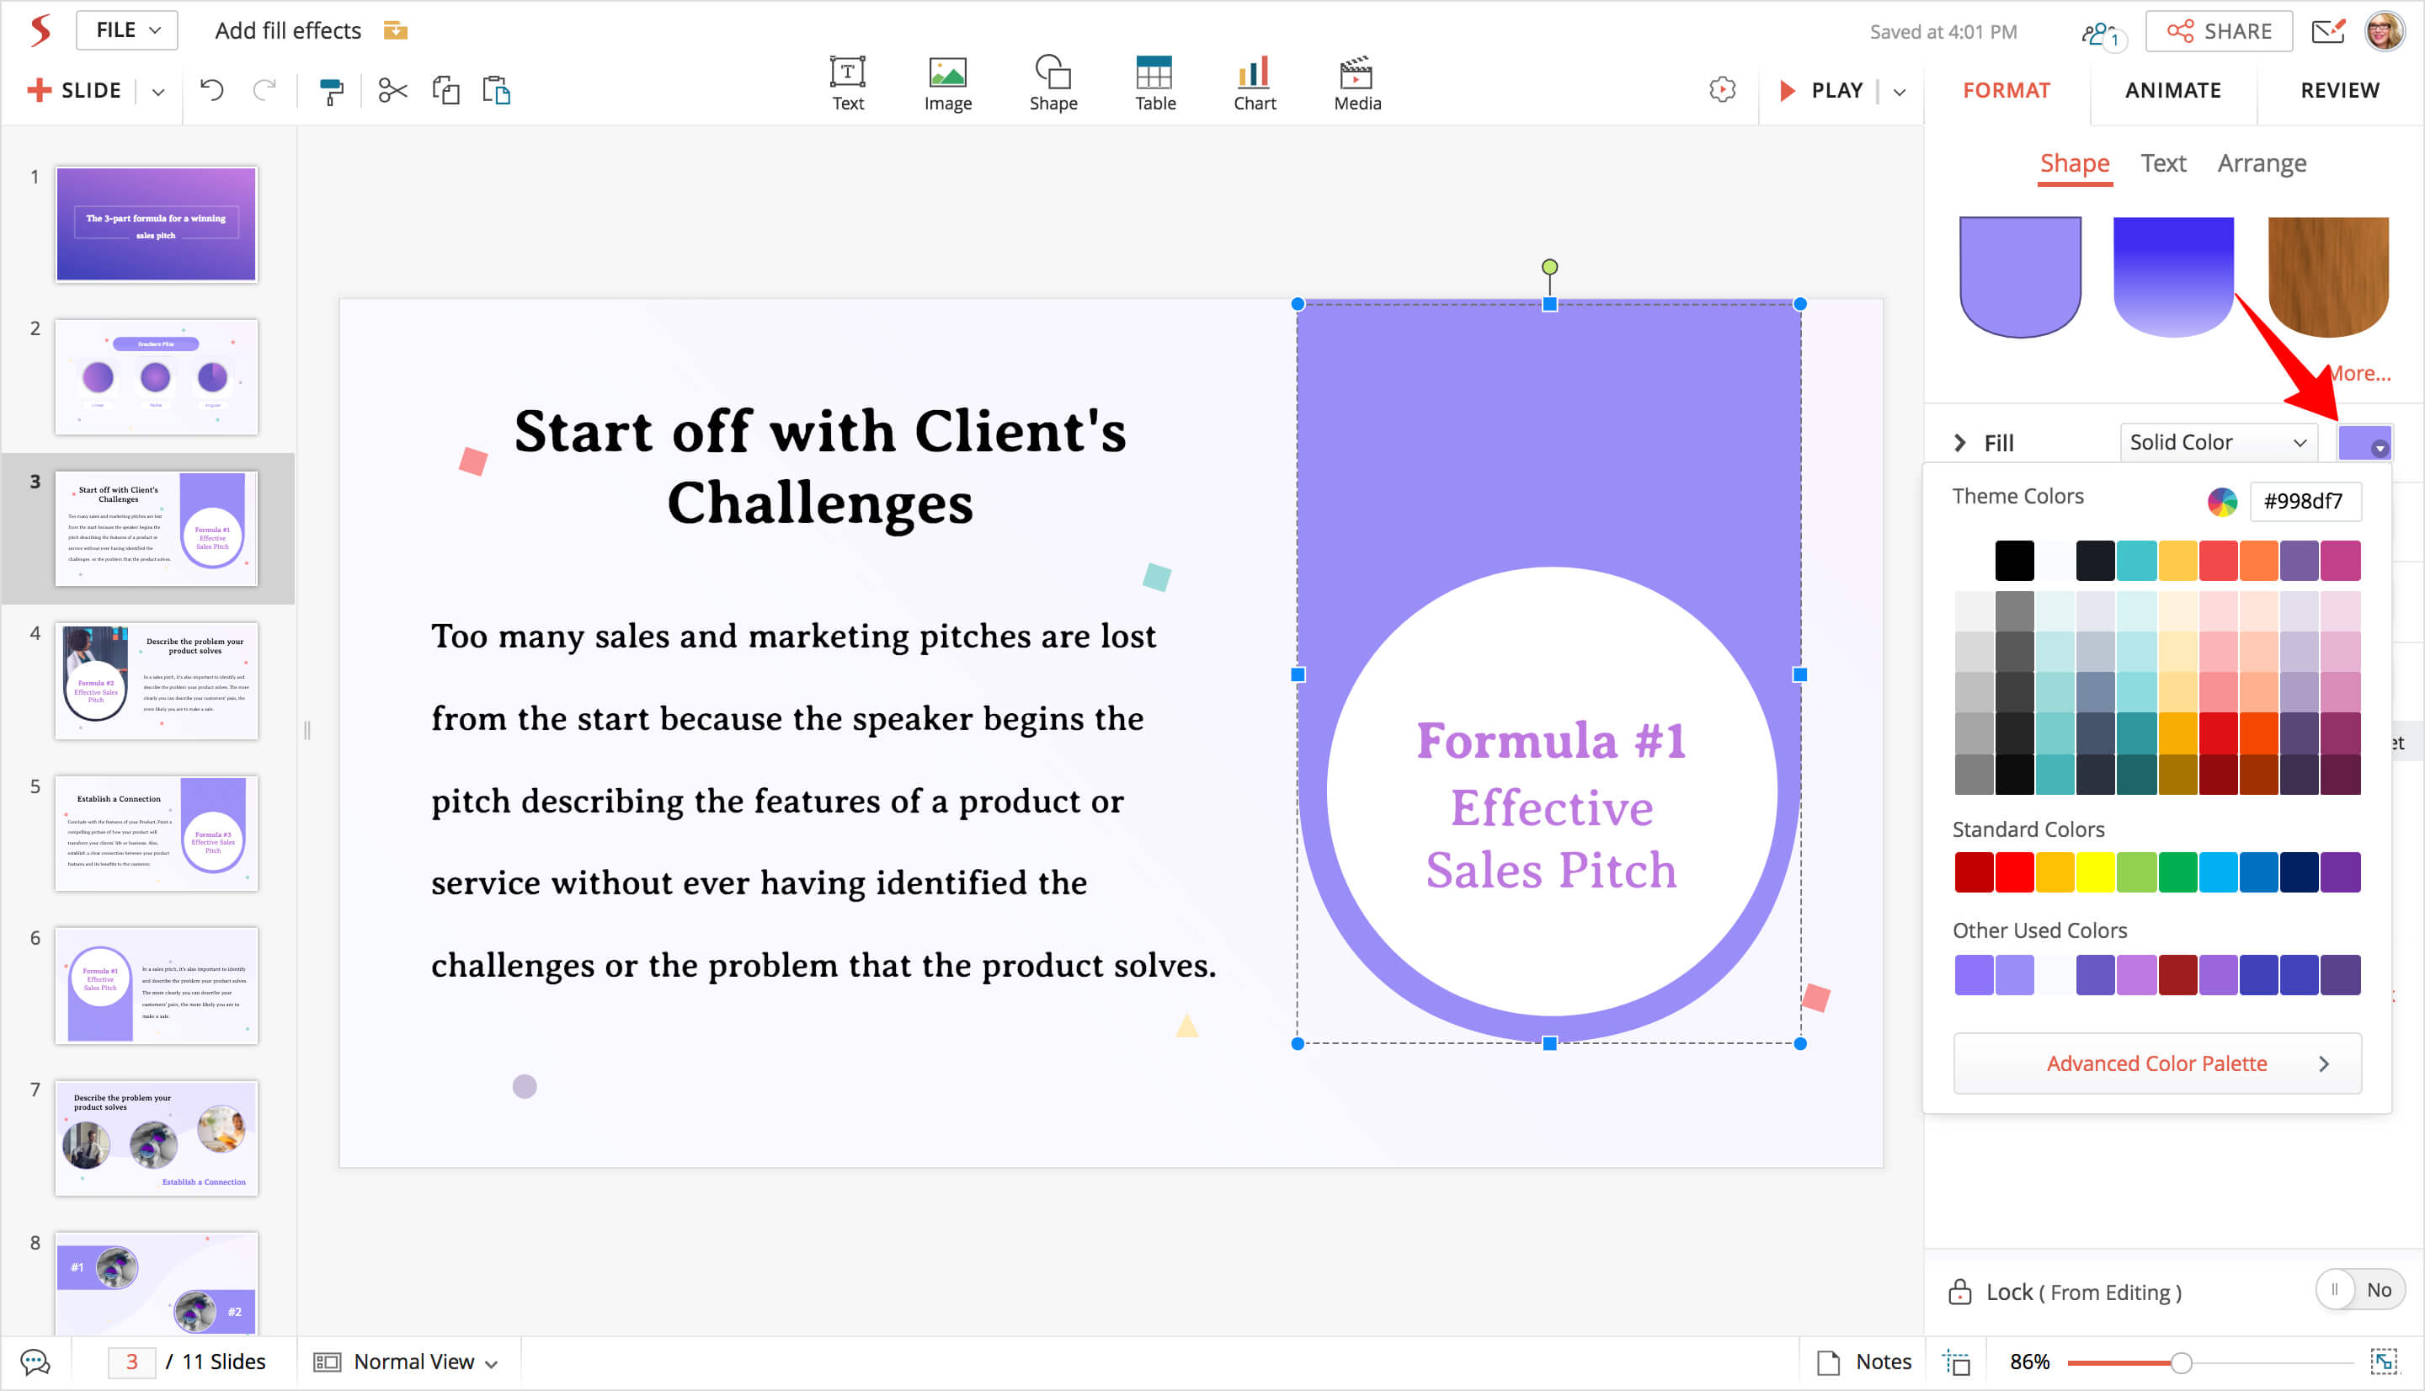Viewport: 2425px width, 1391px height.
Task: Click the paste clipboard icon
Action: pos(497,91)
